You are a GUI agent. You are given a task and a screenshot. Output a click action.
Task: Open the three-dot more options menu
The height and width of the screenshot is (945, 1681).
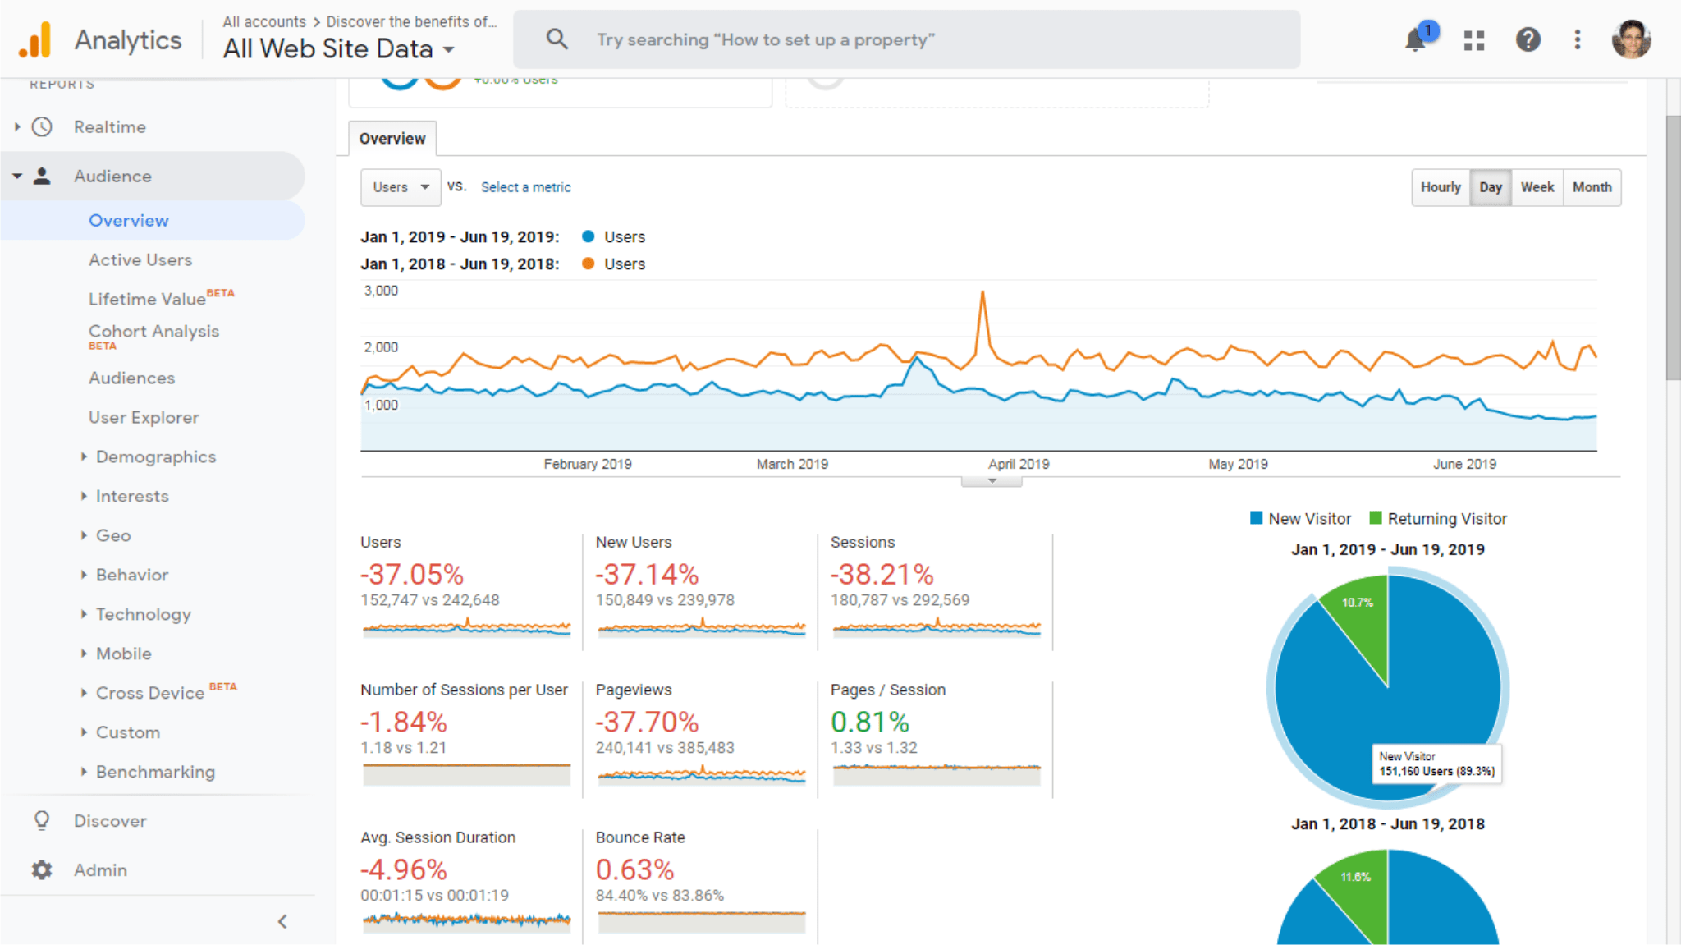click(x=1578, y=39)
